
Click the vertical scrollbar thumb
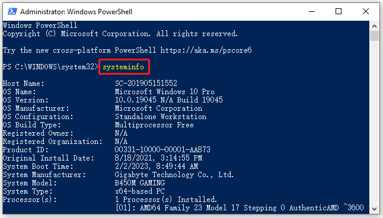coord(374,36)
